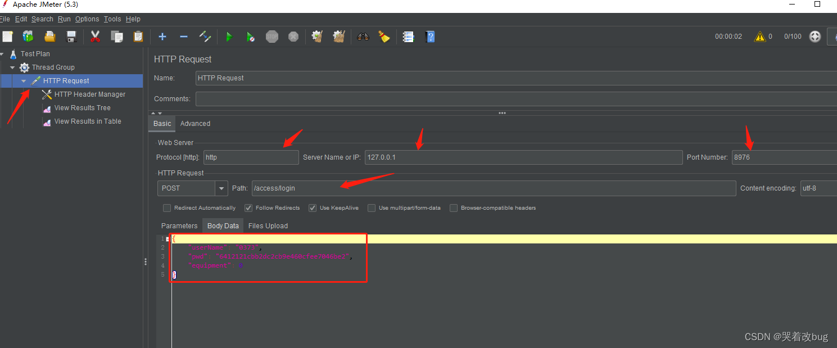The image size is (837, 348).
Task: Open the Help menu
Action: pyautogui.click(x=133, y=19)
